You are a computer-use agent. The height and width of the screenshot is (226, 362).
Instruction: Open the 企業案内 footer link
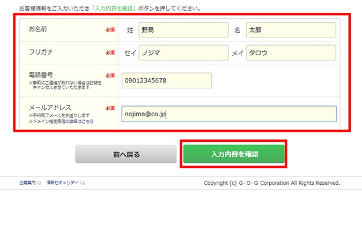(27, 183)
